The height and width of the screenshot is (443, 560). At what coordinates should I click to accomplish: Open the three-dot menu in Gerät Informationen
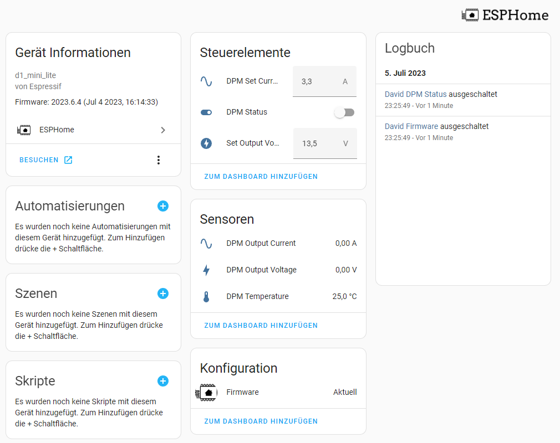coord(159,160)
